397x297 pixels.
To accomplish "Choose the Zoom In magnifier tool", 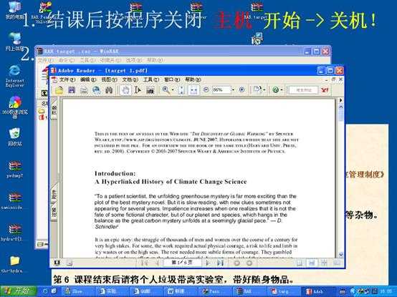I will (166, 90).
